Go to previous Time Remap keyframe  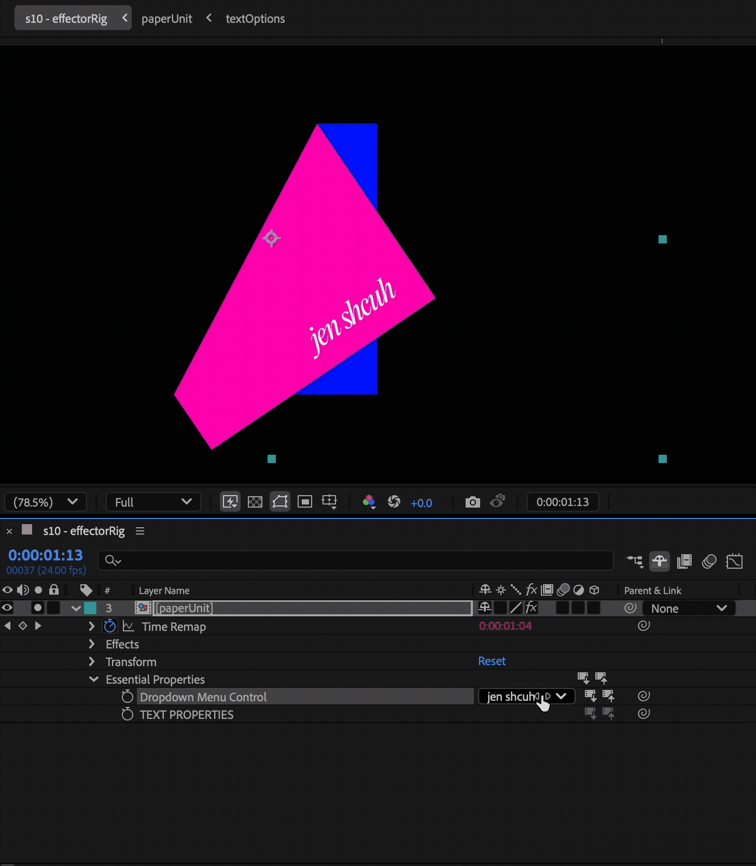[7, 626]
